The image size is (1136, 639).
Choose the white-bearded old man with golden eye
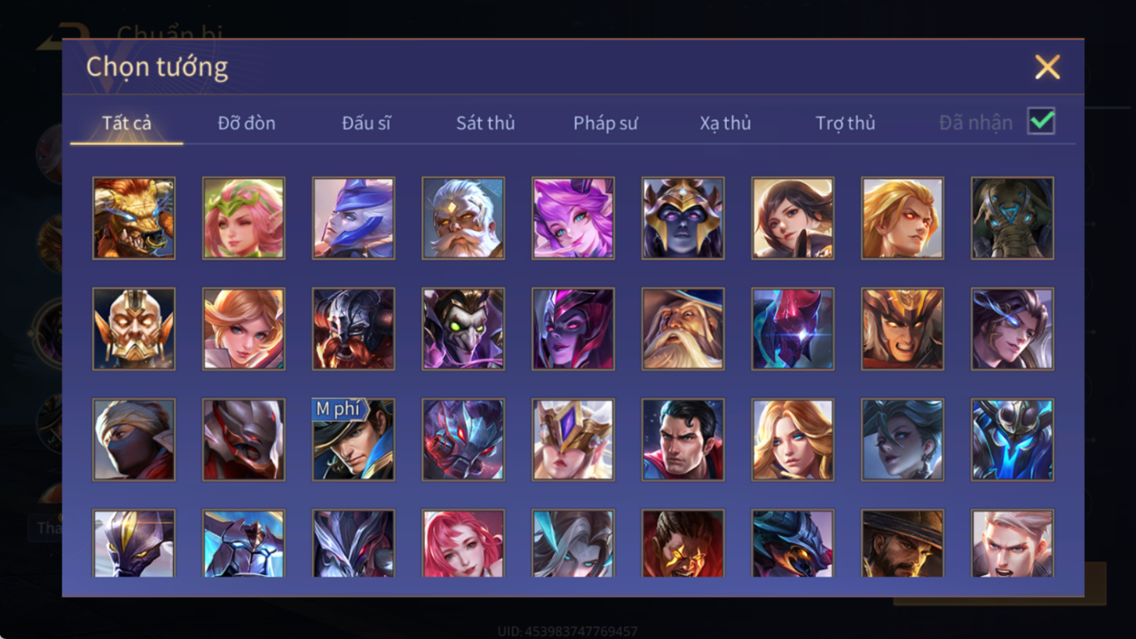[463, 219]
